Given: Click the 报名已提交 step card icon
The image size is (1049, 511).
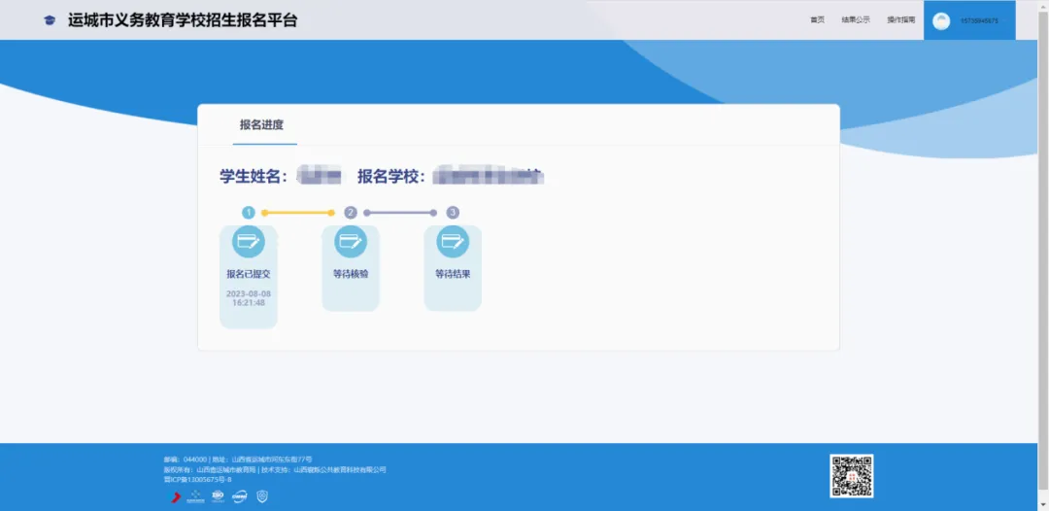Looking at the screenshot, I should [249, 242].
